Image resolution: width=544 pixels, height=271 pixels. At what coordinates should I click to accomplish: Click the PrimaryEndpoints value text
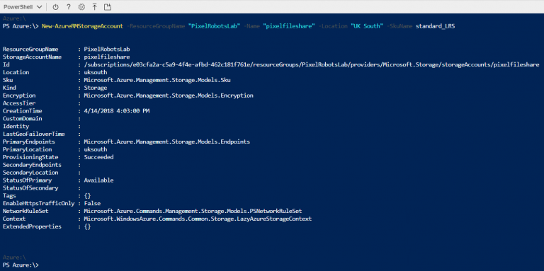pyautogui.click(x=167, y=142)
